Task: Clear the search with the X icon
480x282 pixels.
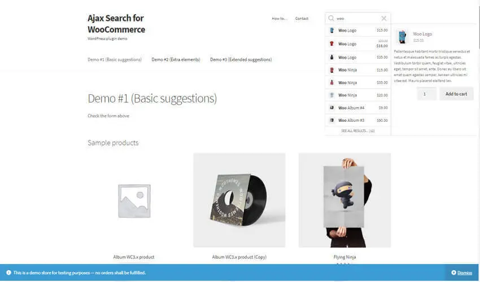Action: (383, 19)
